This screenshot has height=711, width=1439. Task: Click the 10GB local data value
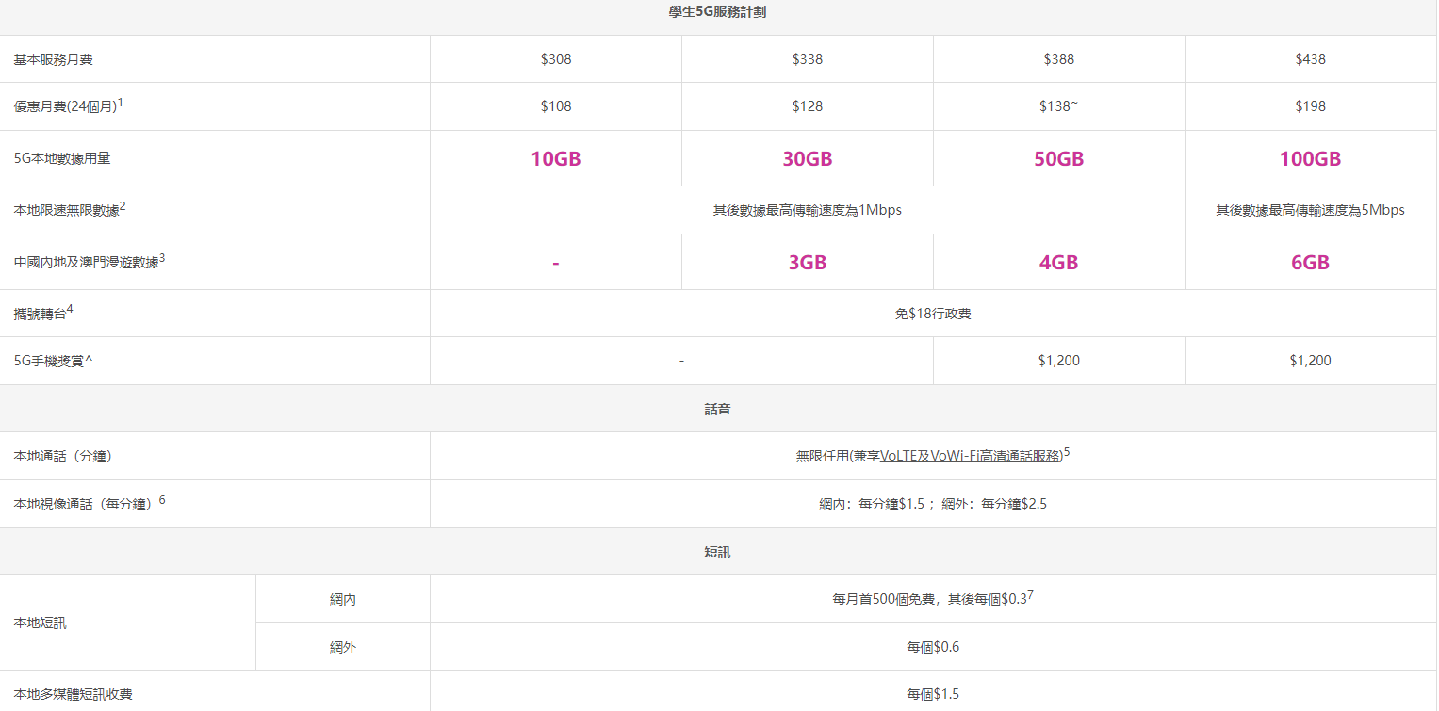pyautogui.click(x=556, y=159)
